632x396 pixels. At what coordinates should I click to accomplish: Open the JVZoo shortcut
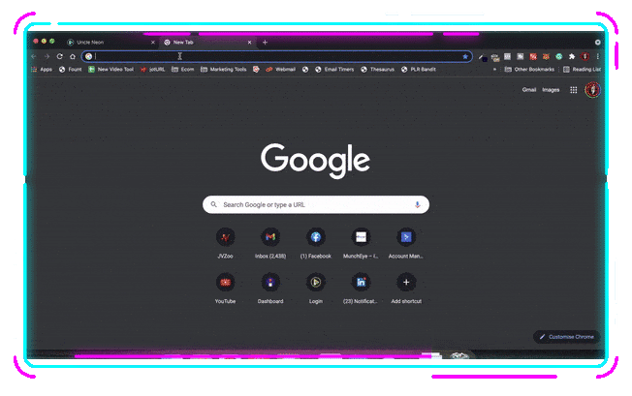[225, 243]
